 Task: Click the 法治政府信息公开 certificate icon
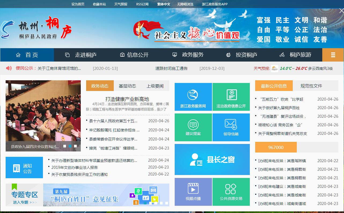(x=231, y=95)
